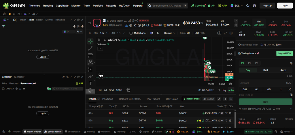Select the horizontal lines fib tool

[x=90, y=55]
